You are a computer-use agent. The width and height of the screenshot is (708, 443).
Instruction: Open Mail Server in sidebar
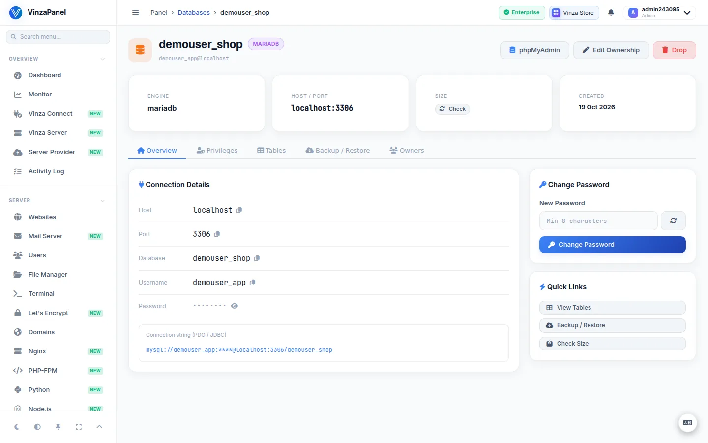[58, 236]
